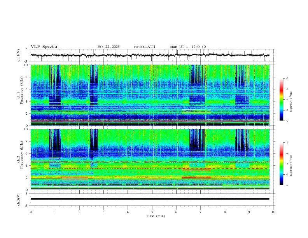Click time axis tick label "9"
Viewport: 308px width, 238px height.
tap(249, 212)
